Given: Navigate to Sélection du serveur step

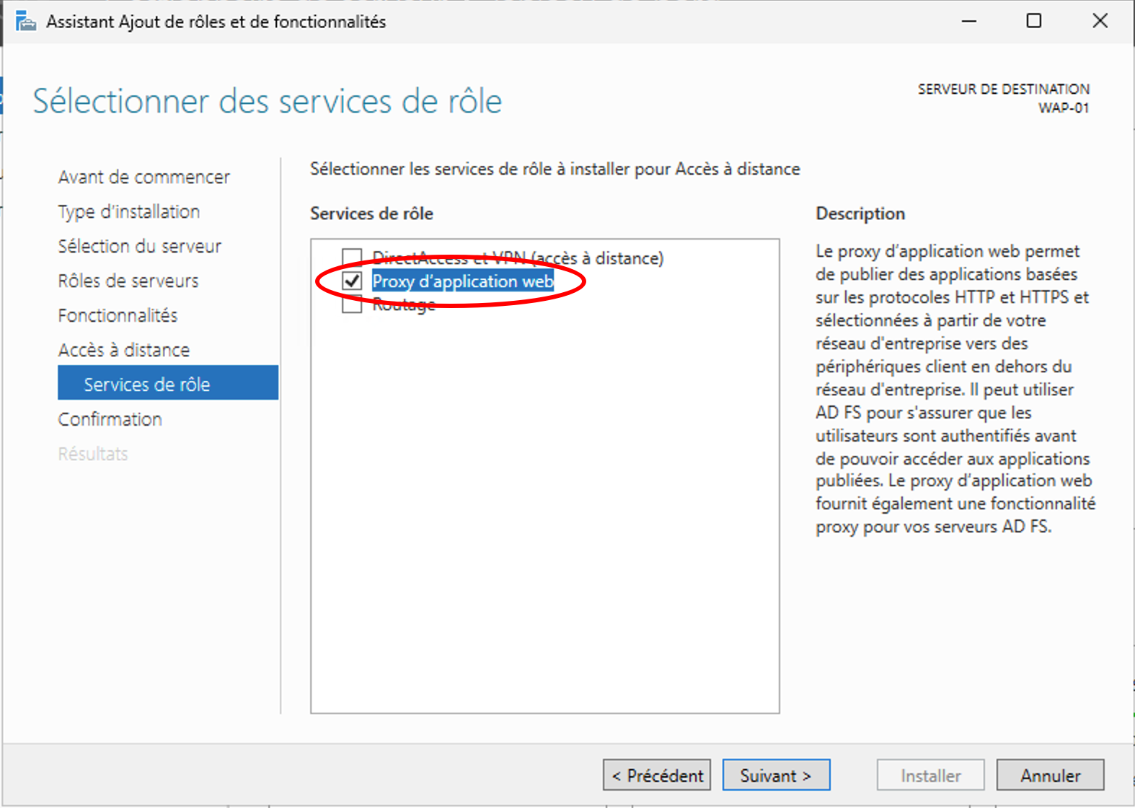Looking at the screenshot, I should click(139, 246).
